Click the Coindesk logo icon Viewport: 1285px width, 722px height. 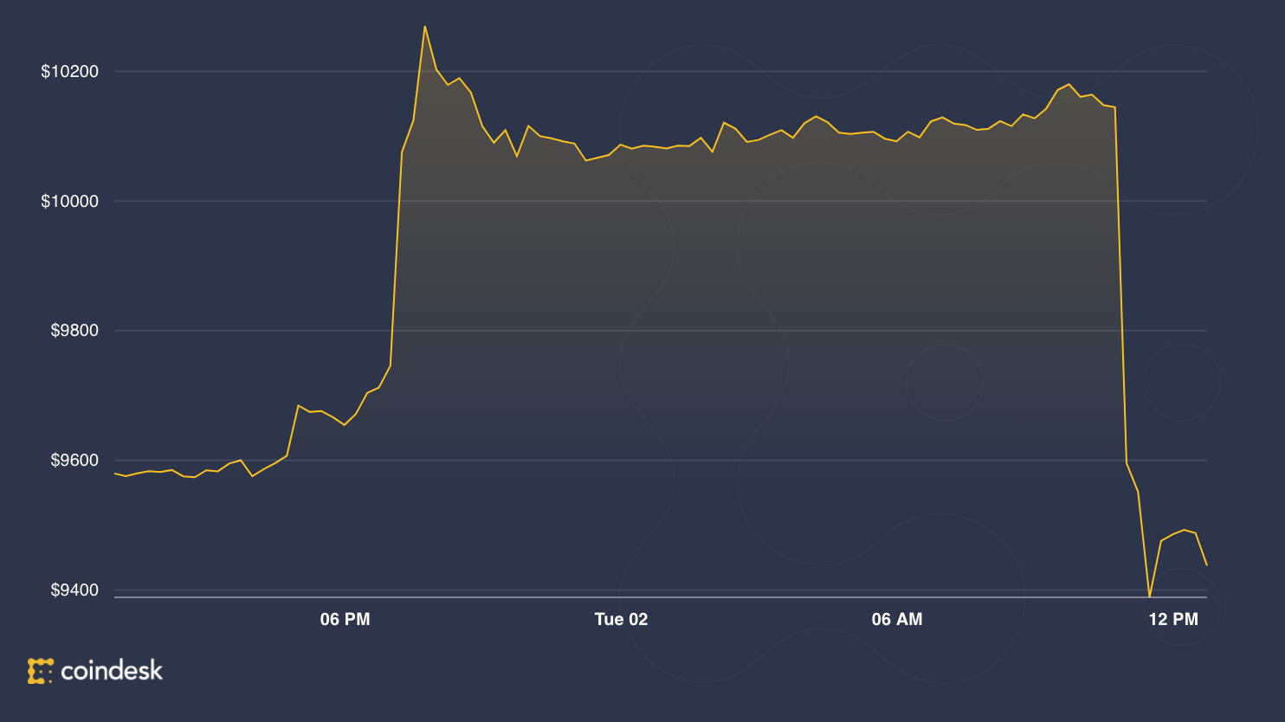[x=40, y=671]
